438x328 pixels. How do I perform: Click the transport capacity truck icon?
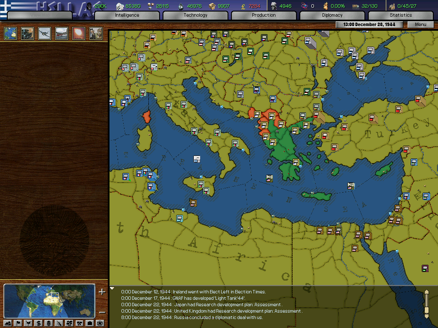(355, 6)
